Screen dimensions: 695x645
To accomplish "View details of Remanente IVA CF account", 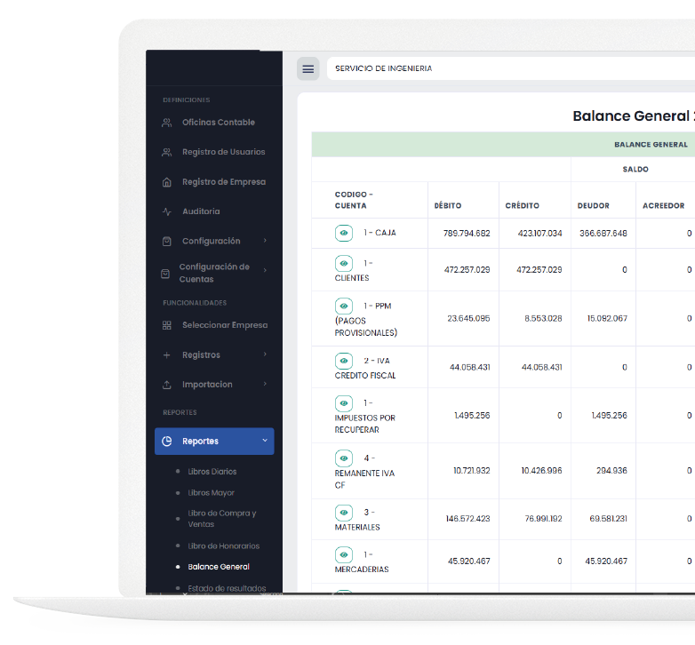I will coord(344,458).
